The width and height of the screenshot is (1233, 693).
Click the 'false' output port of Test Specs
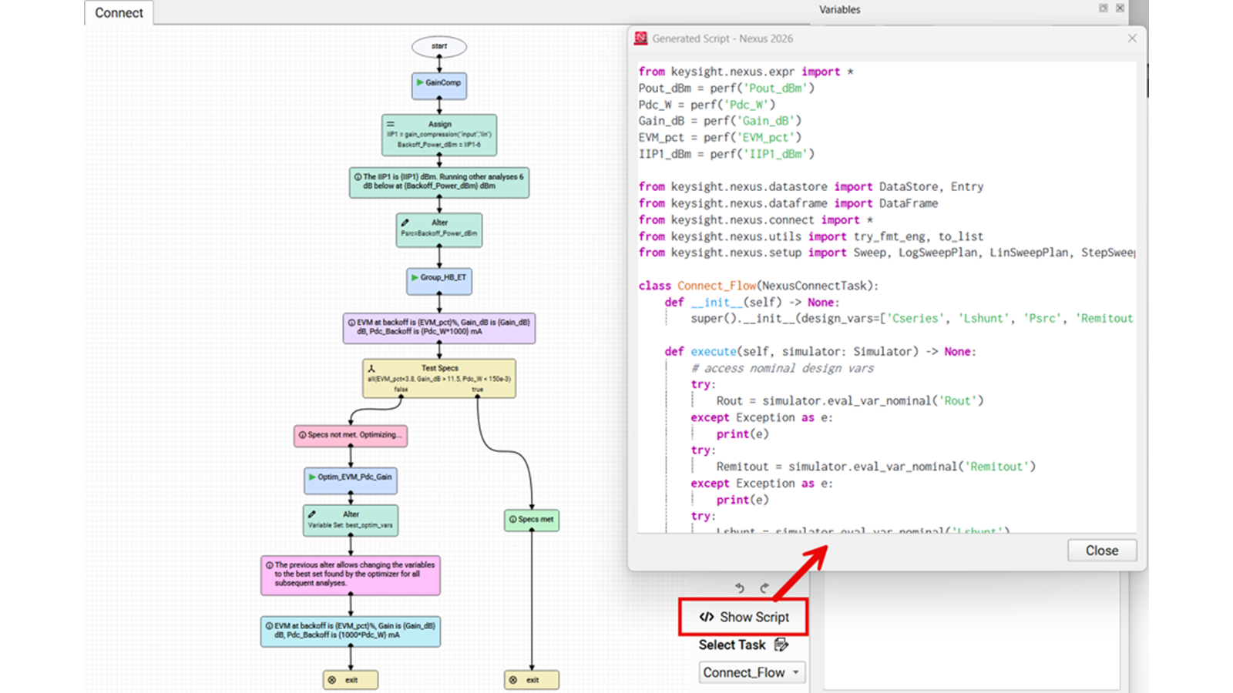tap(401, 396)
